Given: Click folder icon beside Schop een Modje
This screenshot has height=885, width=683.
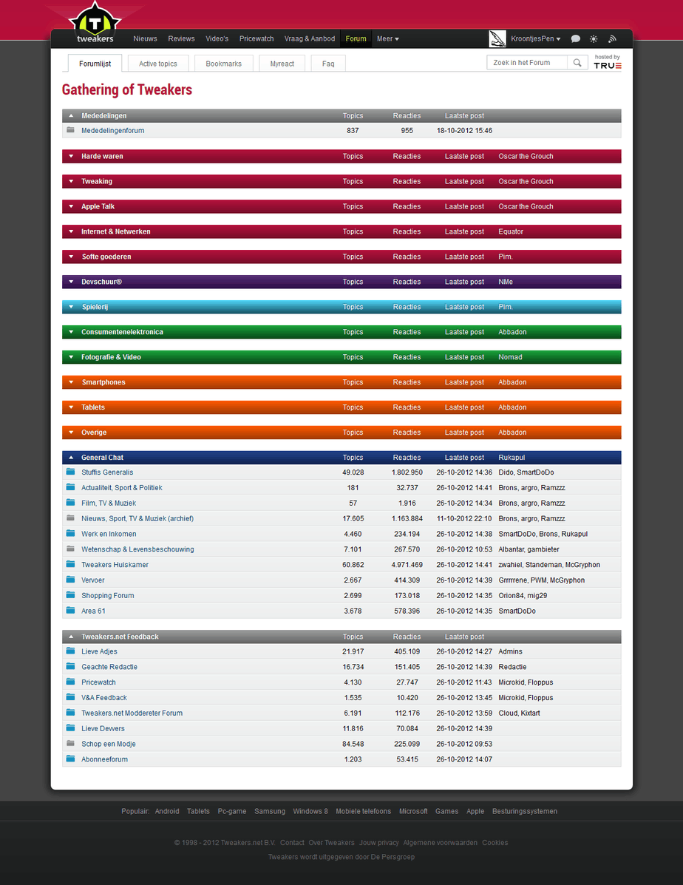Looking at the screenshot, I should 70,743.
